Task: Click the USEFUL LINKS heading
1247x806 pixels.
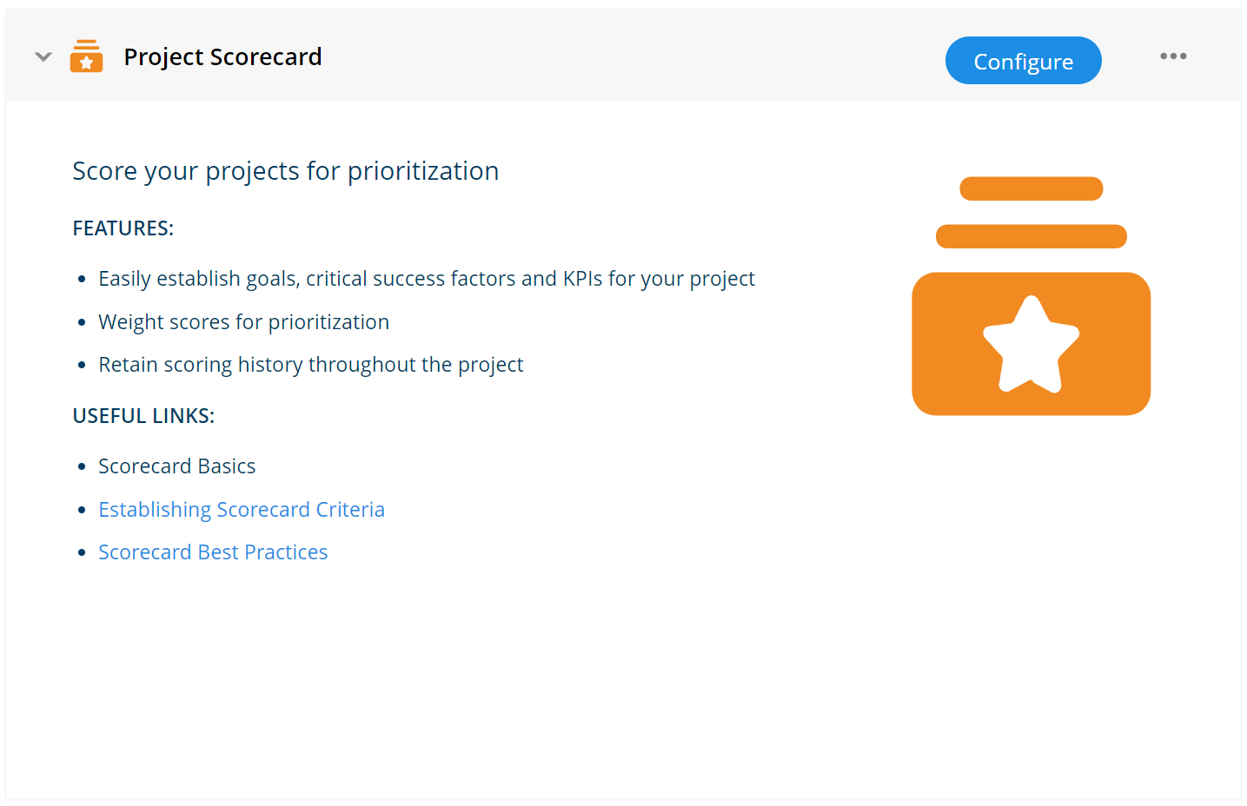Action: click(143, 415)
